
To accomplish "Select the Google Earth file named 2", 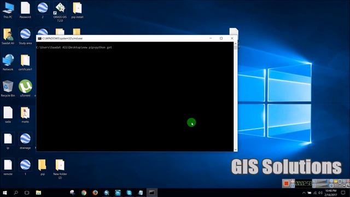I will 43,10.
